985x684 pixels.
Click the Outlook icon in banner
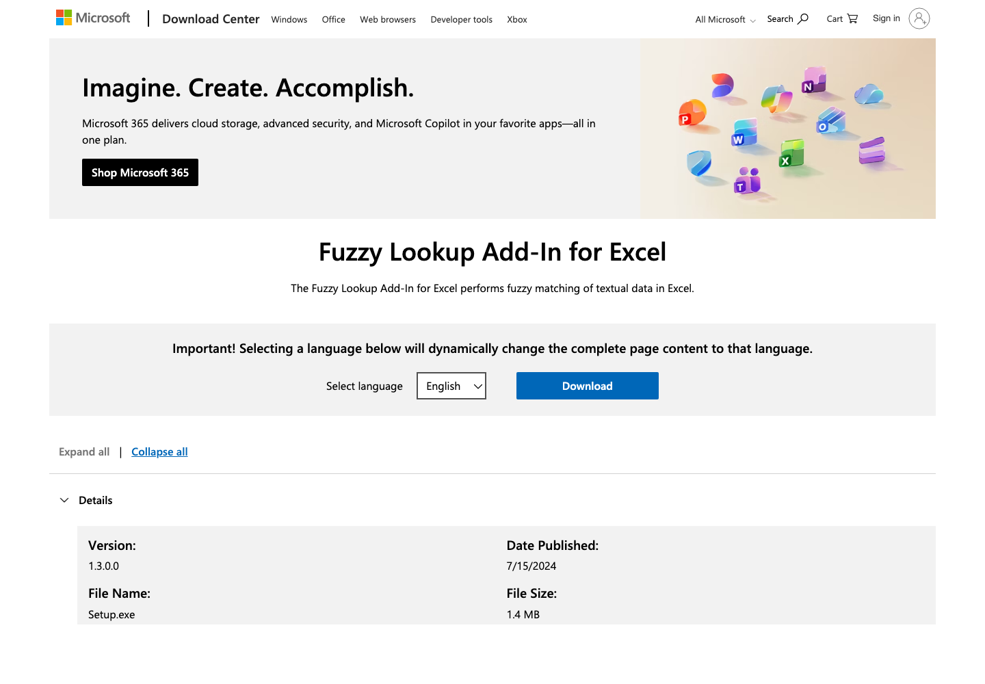831,120
